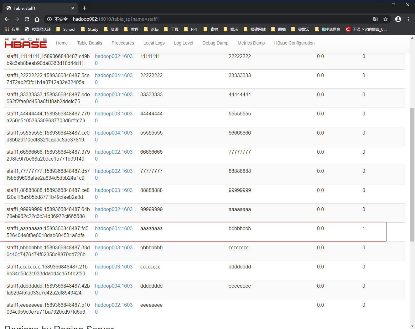This screenshot has width=415, height=329.
Task: Click the scrollbar down arrow
Action: [x=412, y=326]
